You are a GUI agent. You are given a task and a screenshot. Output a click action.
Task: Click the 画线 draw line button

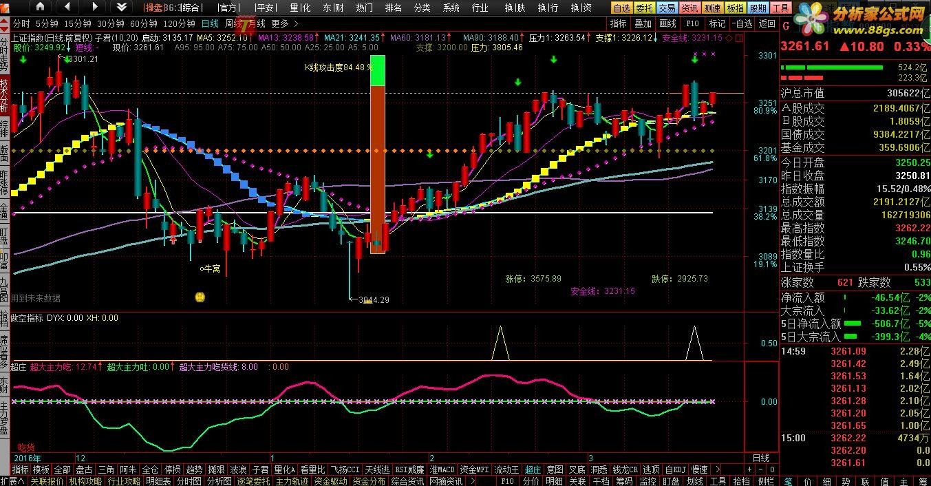tap(667, 23)
